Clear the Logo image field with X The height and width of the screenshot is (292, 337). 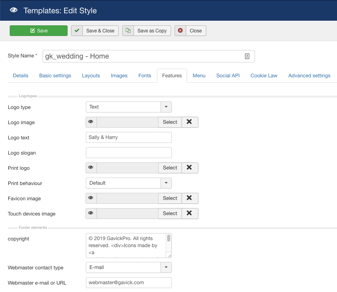(x=189, y=122)
